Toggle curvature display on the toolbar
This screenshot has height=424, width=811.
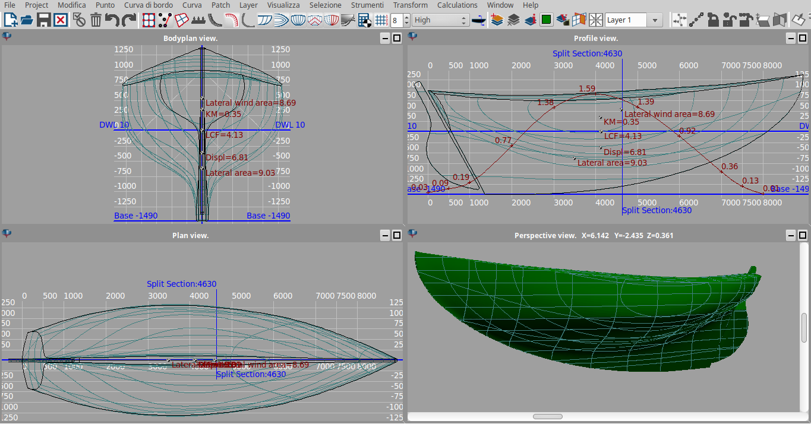[232, 20]
